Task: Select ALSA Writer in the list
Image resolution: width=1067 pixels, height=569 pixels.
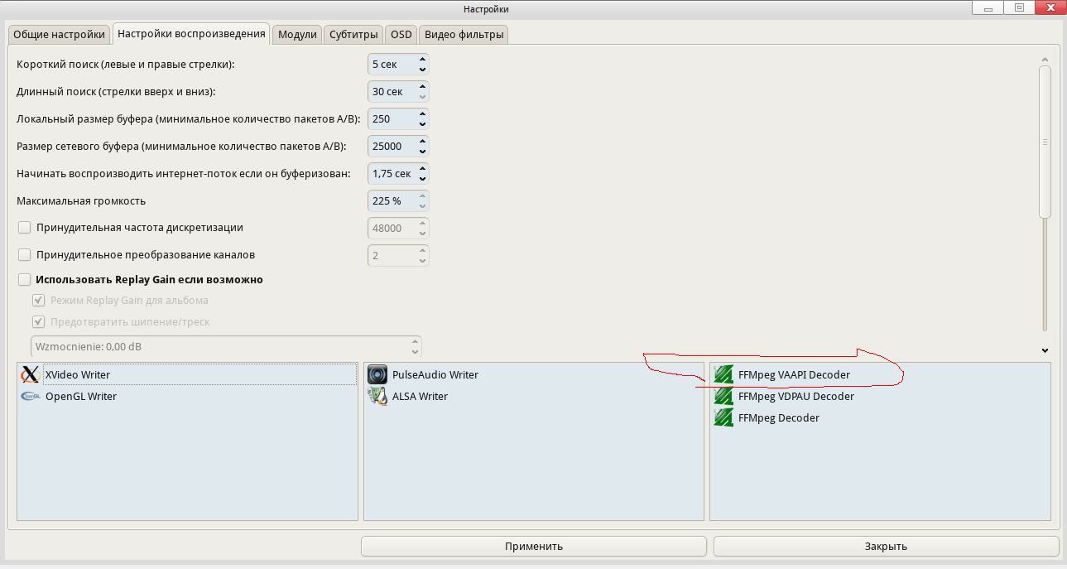Action: pyautogui.click(x=534, y=396)
